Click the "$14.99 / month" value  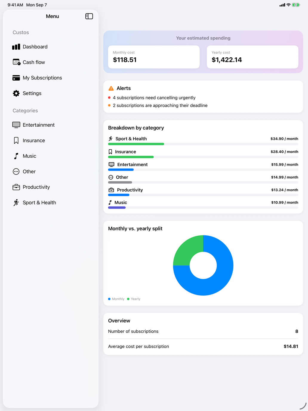(x=285, y=177)
